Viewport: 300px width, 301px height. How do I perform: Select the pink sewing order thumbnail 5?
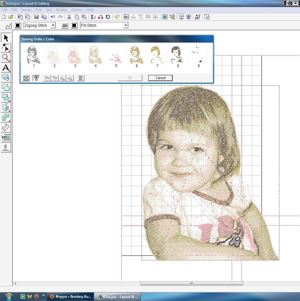pos(116,55)
